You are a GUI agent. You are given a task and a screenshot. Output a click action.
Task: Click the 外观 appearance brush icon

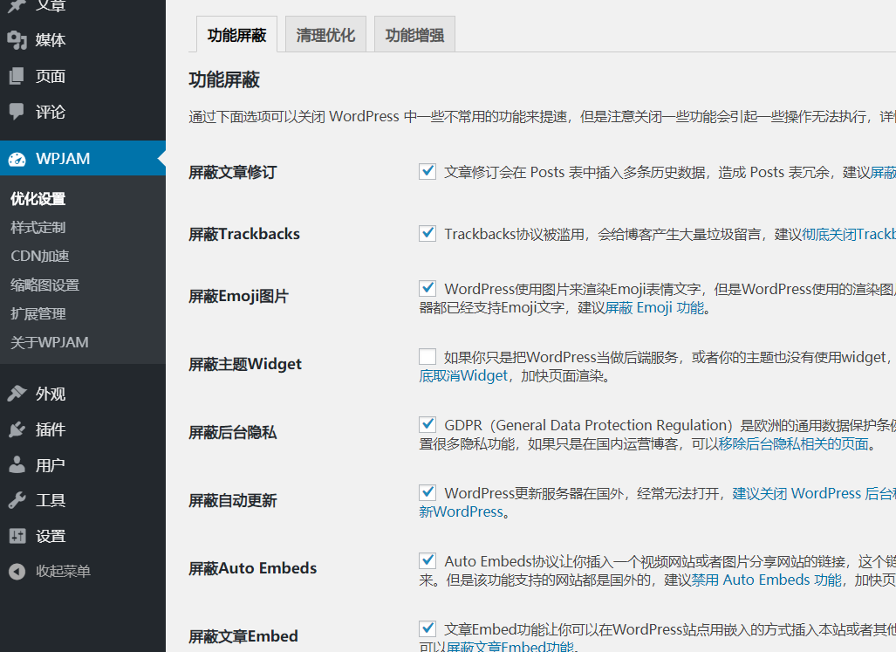(17, 394)
